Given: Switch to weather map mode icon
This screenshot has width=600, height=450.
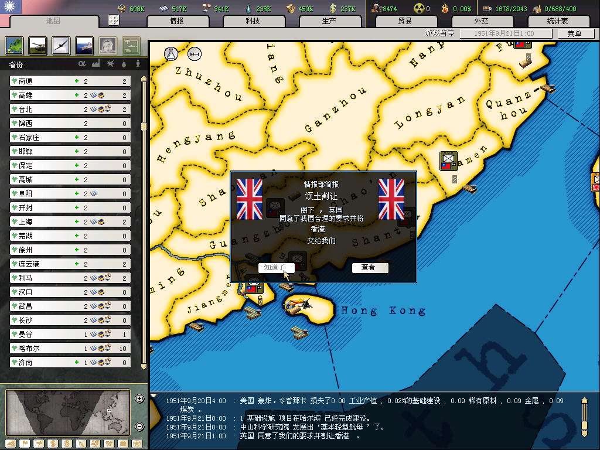Looking at the screenshot, I should coord(39,444).
